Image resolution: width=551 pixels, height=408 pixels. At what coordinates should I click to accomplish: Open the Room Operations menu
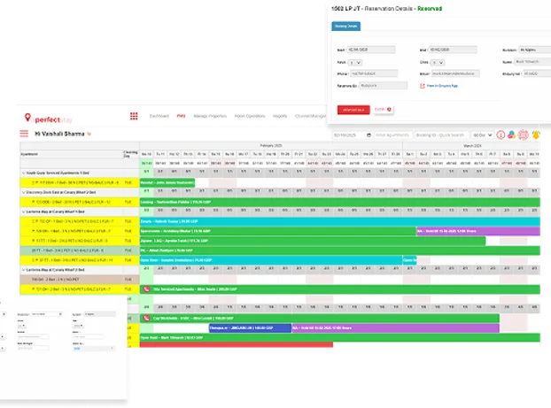[x=250, y=116]
